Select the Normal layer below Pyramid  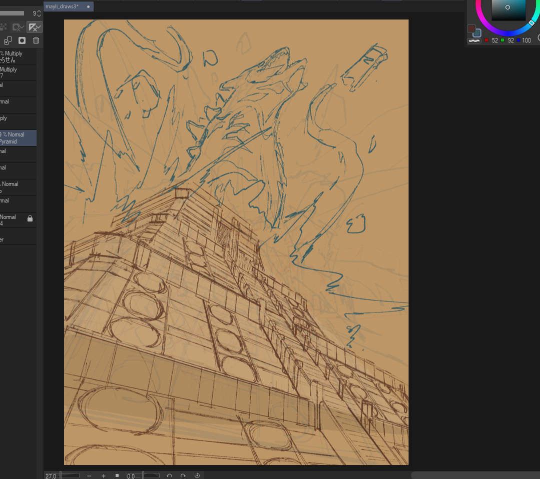(18, 154)
